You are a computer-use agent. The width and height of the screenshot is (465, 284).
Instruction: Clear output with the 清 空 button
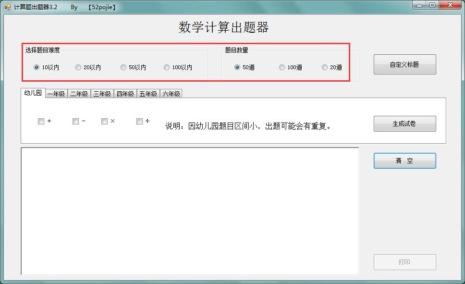coord(405,161)
